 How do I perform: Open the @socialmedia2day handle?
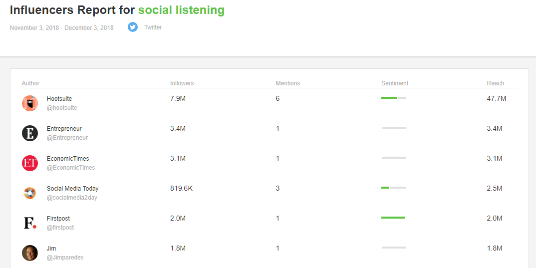72,198
